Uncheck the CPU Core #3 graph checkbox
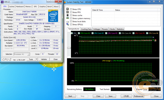 (106, 33)
